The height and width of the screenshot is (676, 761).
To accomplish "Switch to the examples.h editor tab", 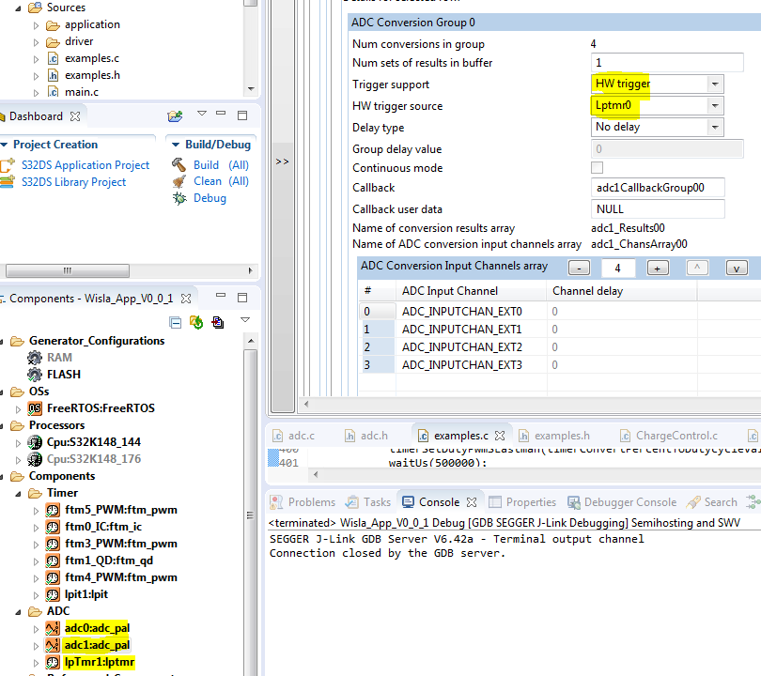I will coord(554,436).
